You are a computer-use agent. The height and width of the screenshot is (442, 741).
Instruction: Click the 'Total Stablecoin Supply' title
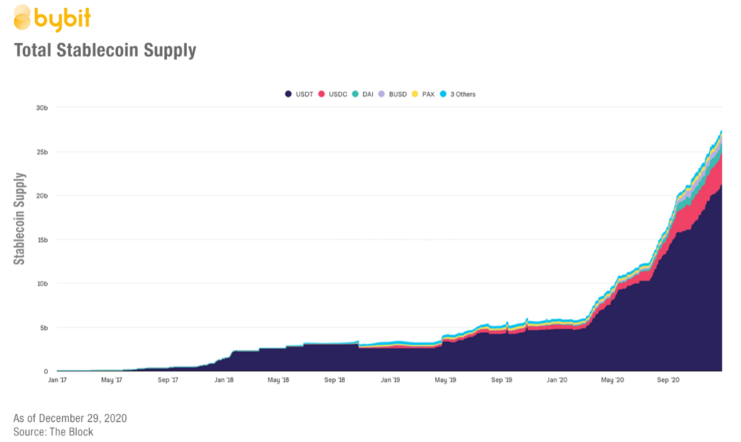(105, 50)
